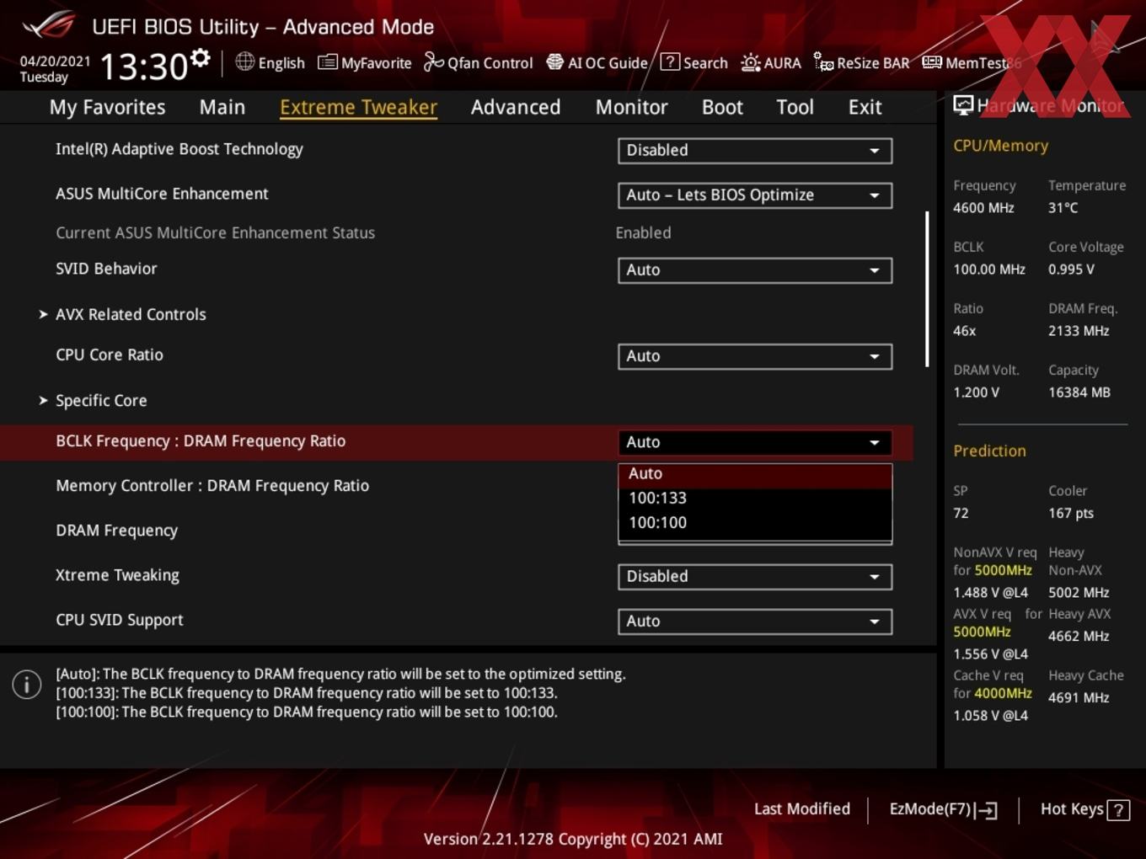The image size is (1146, 859).
Task: Click the settings list scrollbar
Action: point(927,289)
